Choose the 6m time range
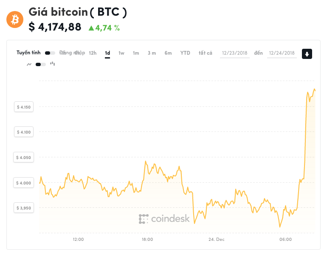This screenshot has height=254, width=324. pos(168,53)
